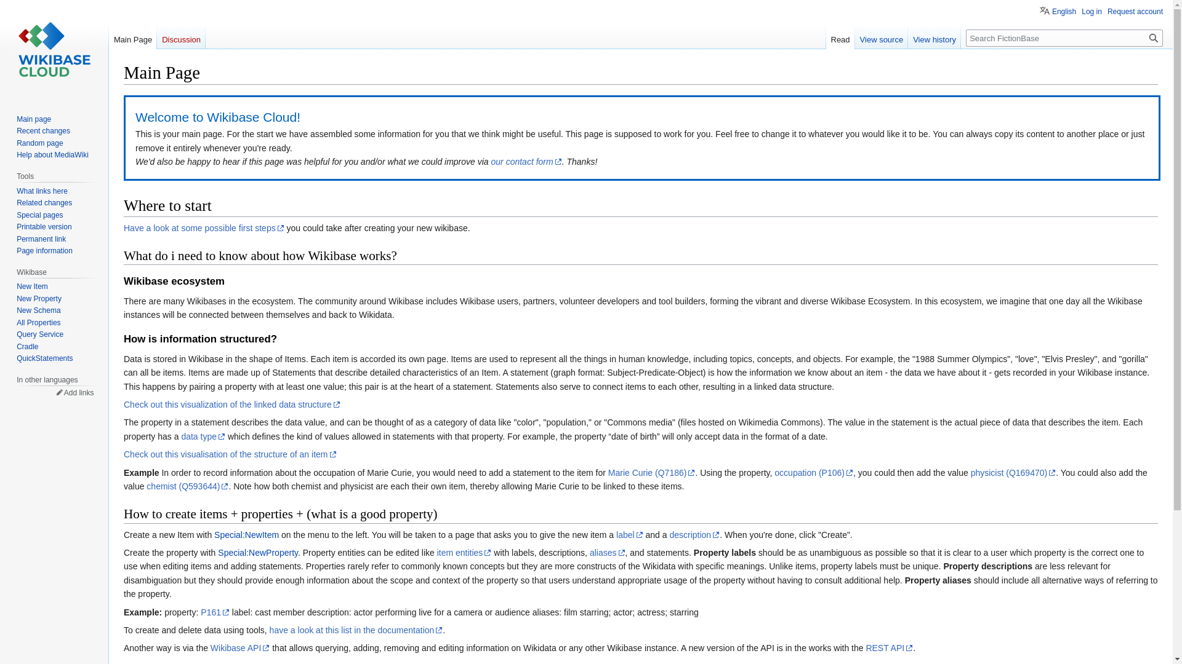
Task: Open linked data structure visualization link
Action: [x=231, y=405]
